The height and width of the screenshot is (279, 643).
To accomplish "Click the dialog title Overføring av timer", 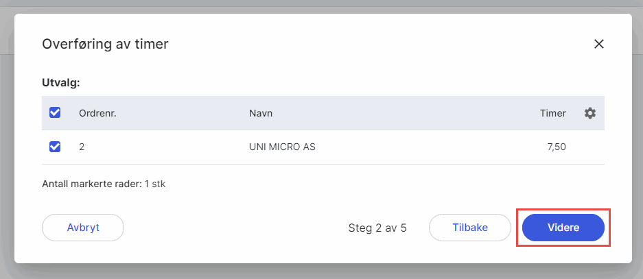I will point(105,45).
